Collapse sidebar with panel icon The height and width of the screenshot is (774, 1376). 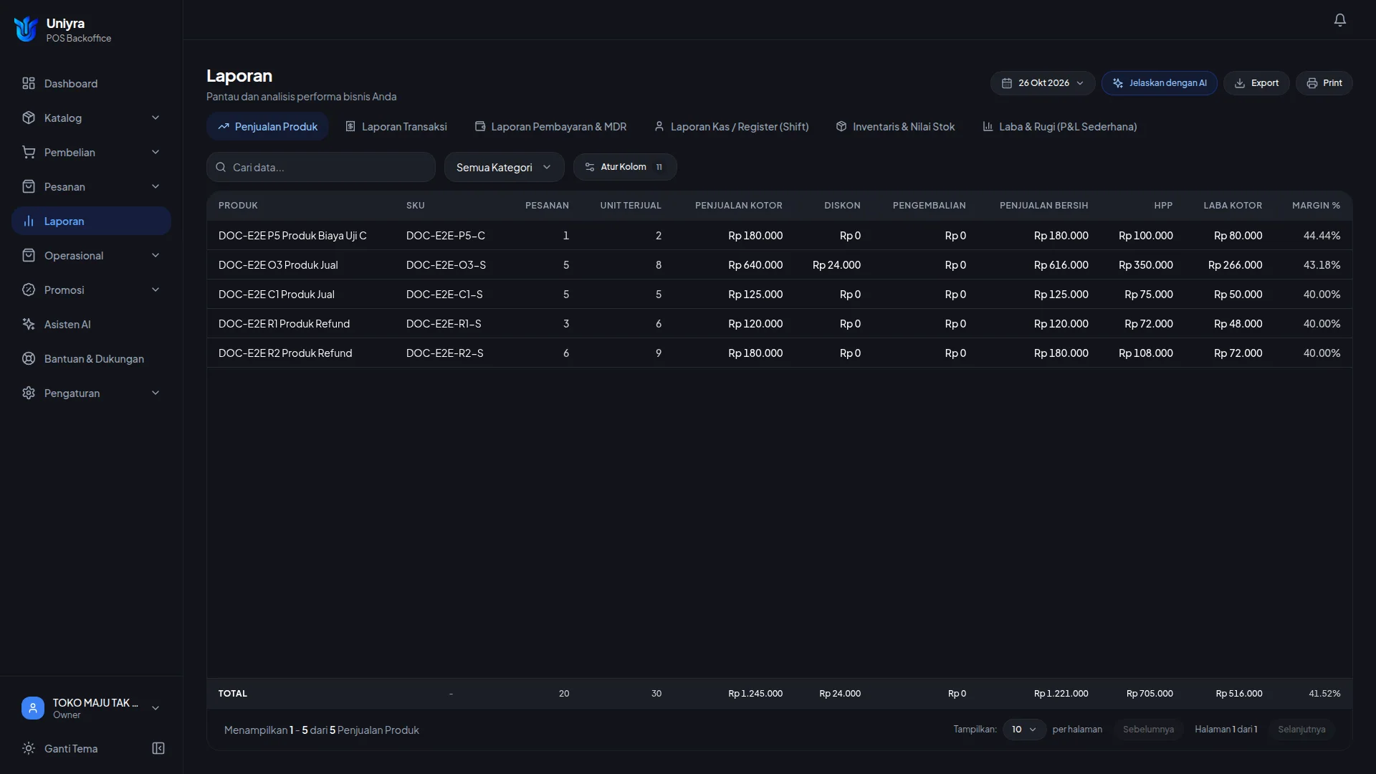(x=158, y=749)
